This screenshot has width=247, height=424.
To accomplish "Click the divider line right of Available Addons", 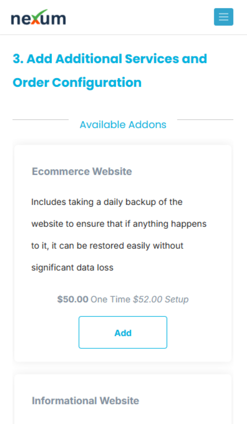I will click(x=205, y=119).
